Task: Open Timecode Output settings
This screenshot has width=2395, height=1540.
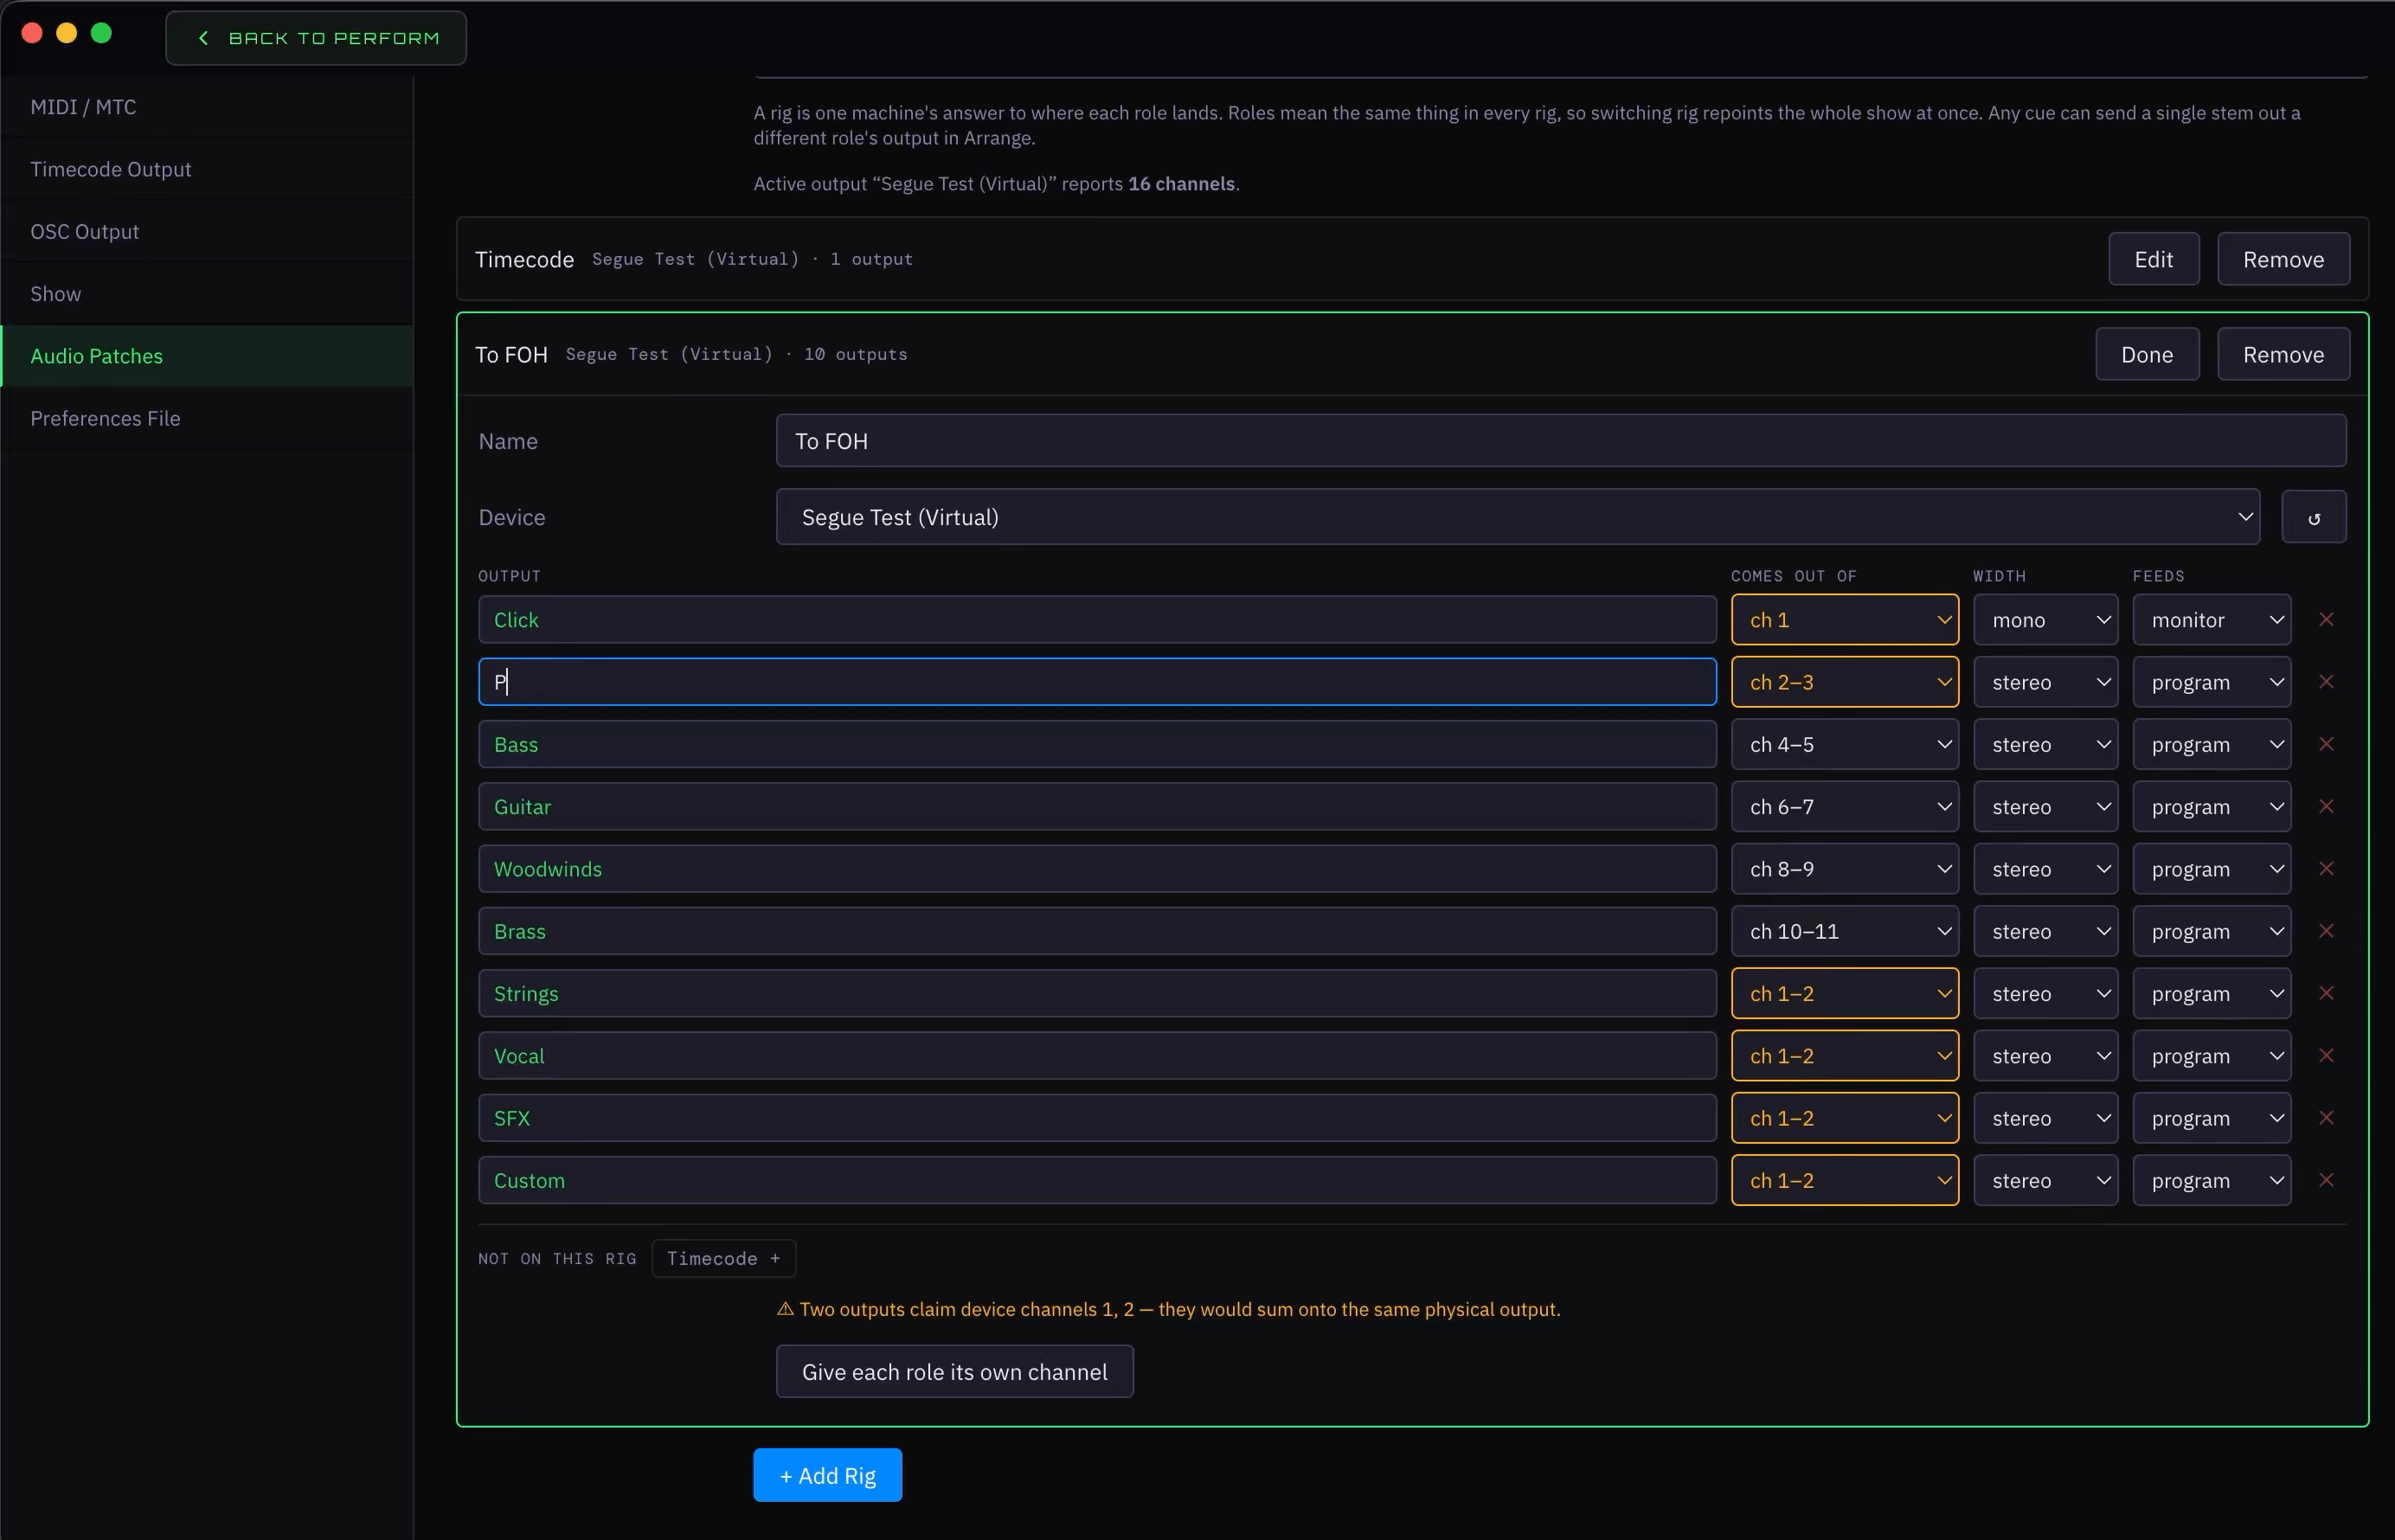Action: click(207, 169)
